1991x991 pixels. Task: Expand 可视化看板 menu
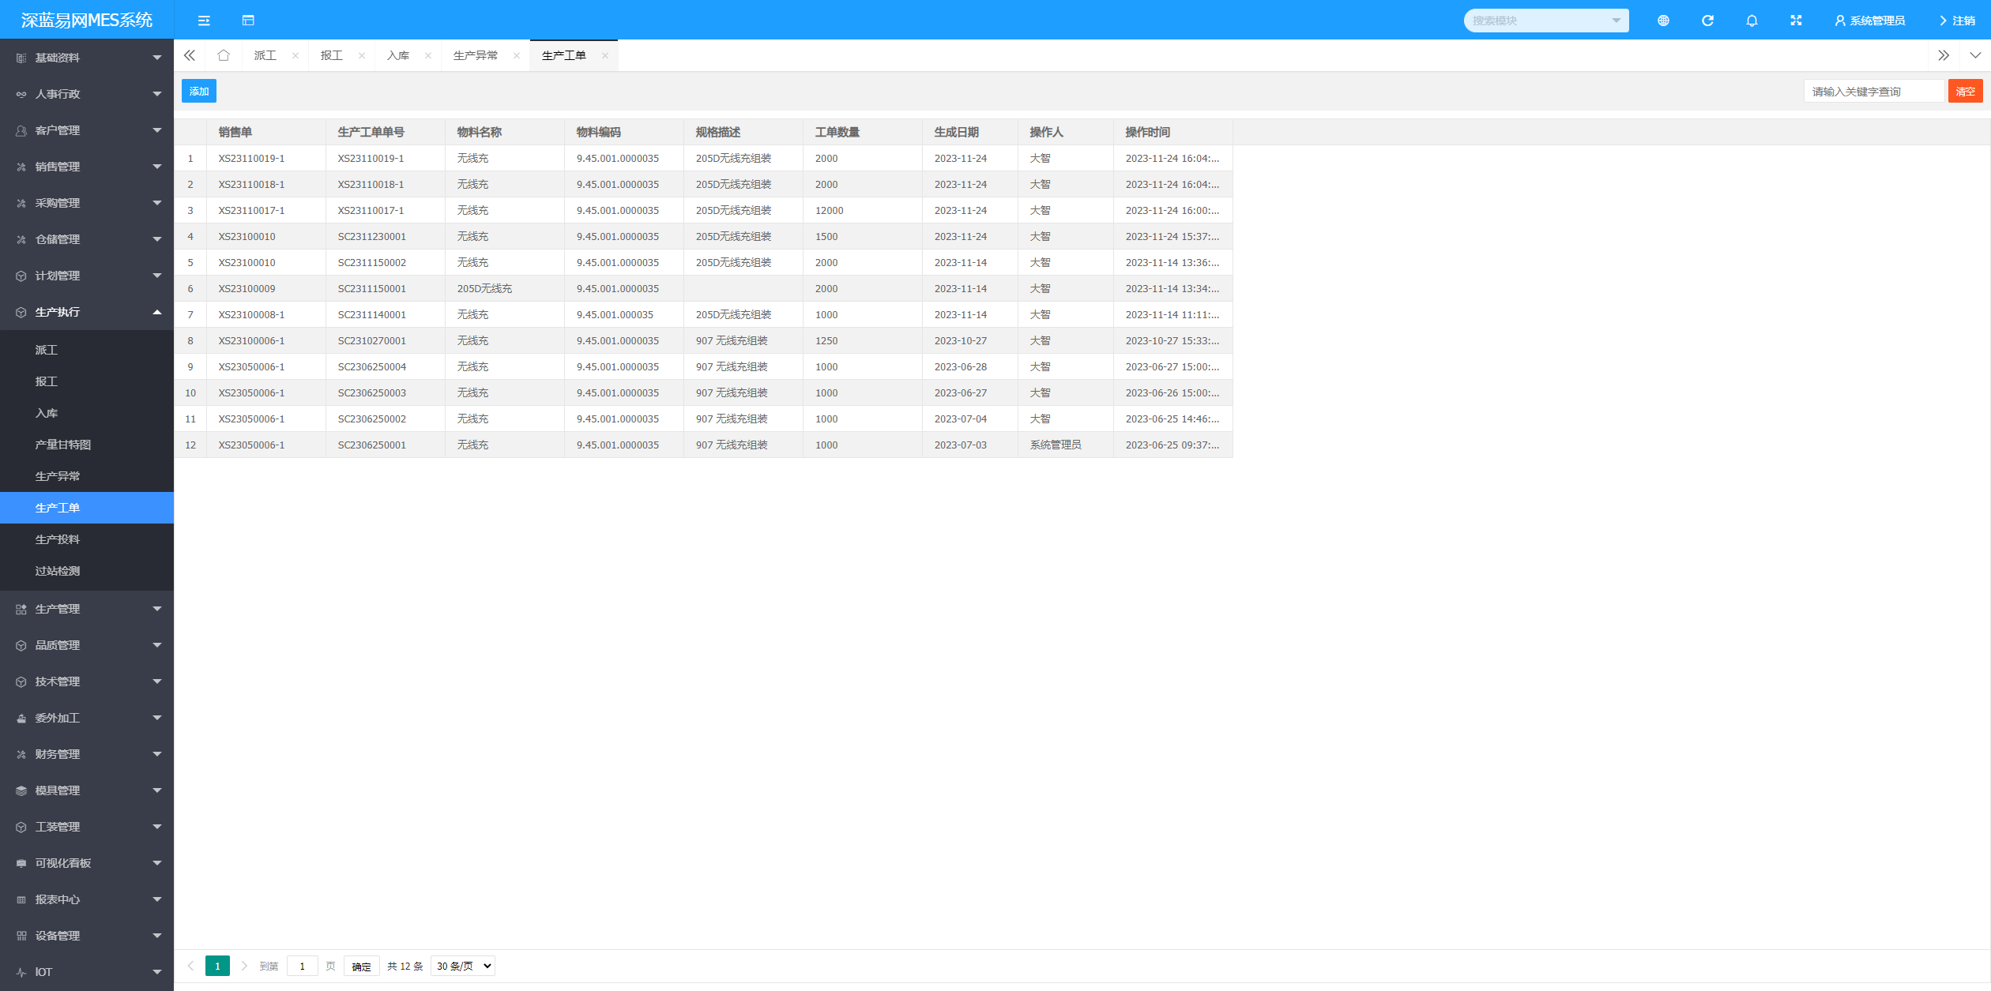point(87,863)
